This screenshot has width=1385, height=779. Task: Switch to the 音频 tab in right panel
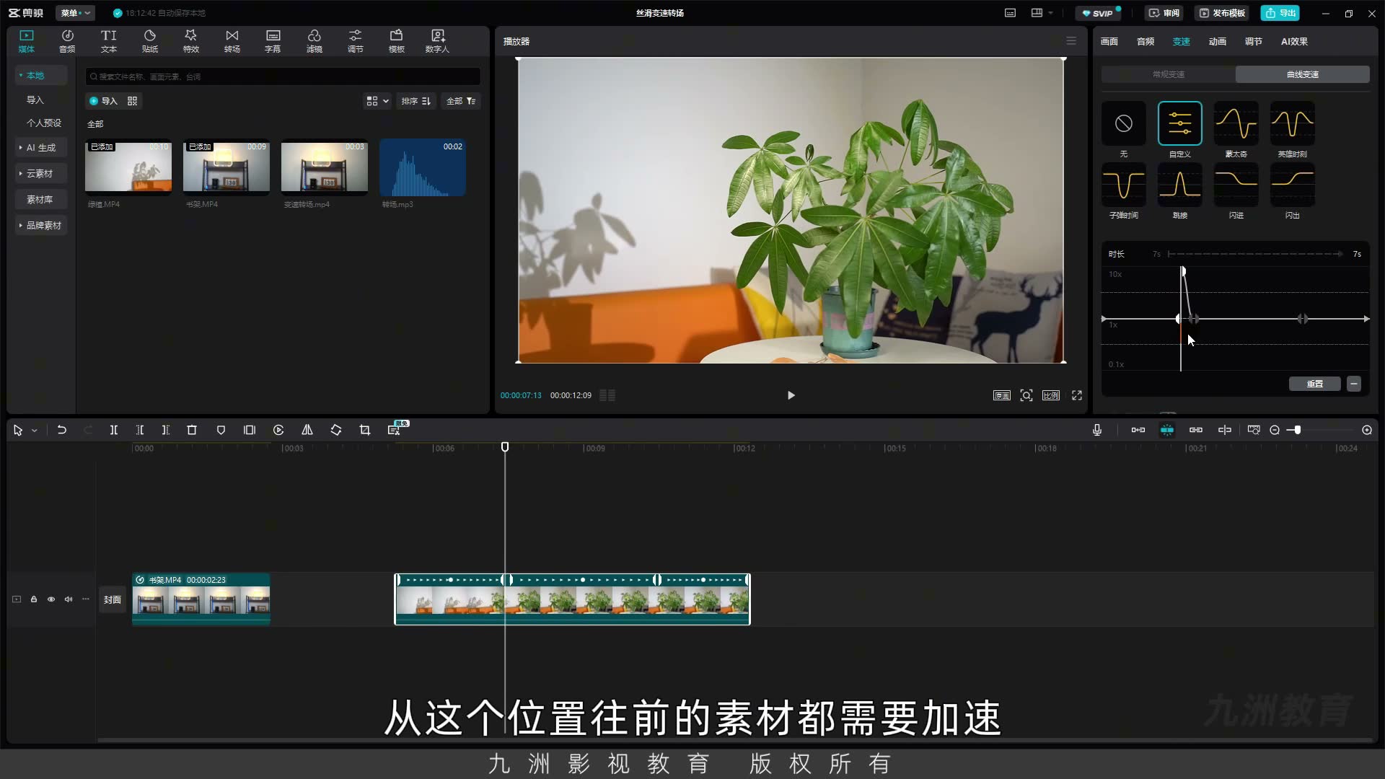[x=1146, y=41]
